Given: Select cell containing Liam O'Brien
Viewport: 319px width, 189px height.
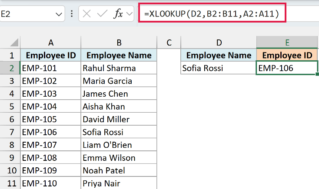Looking at the screenshot, I should (x=119, y=145).
